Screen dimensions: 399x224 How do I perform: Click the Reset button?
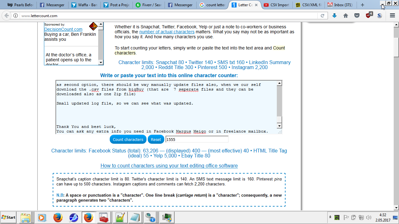pyautogui.click(x=156, y=139)
